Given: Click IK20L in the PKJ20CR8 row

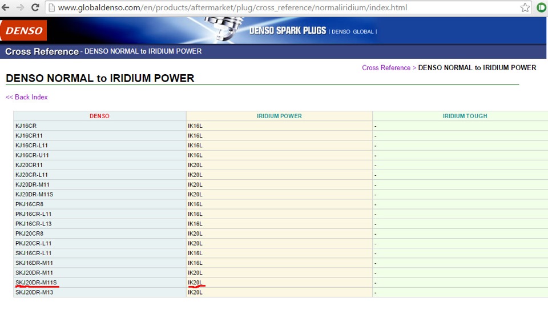Looking at the screenshot, I should point(195,234).
